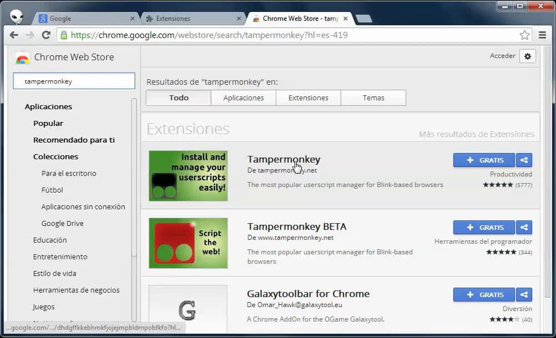The height and width of the screenshot is (338, 556).
Task: Open the Google Drive collection
Action: pos(62,223)
